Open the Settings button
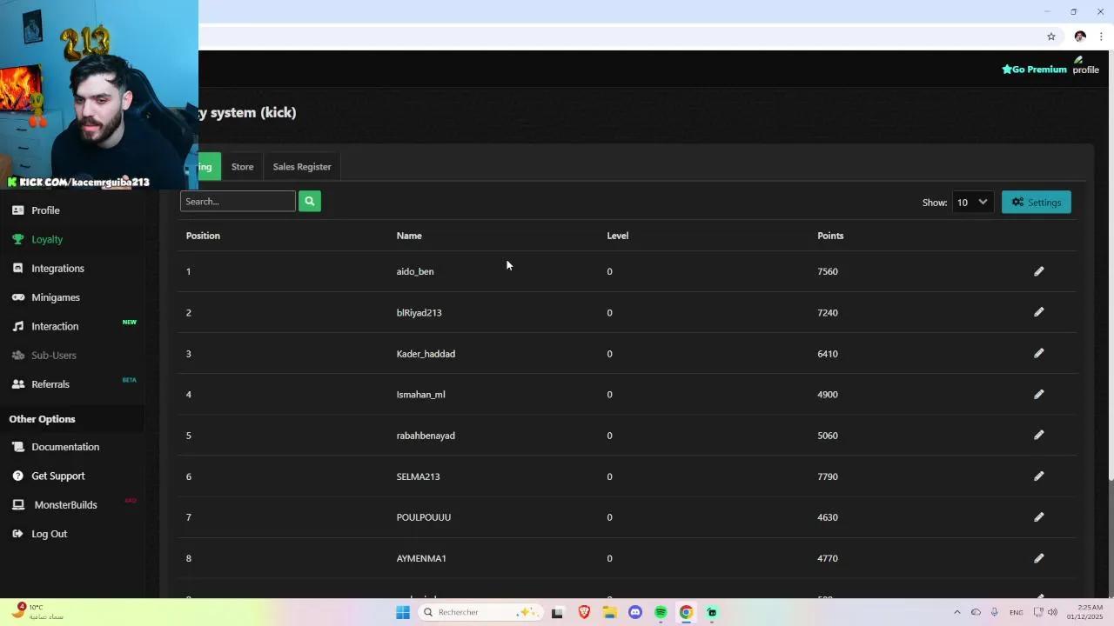 coord(1037,202)
